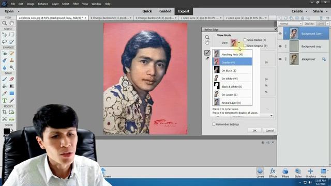Expand the Open button arrow

coord(19,11)
